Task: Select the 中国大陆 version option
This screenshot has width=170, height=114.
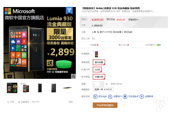Action: pyautogui.click(x=99, y=77)
